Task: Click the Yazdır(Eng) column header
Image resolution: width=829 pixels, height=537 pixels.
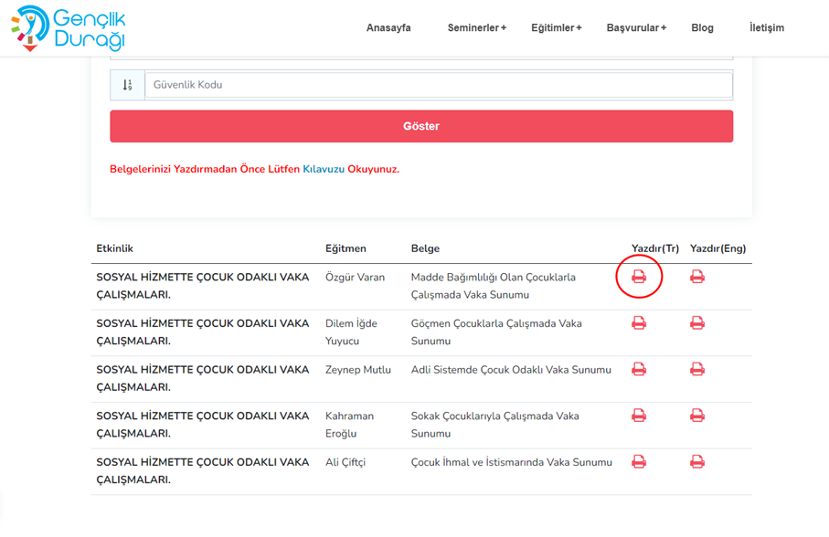Action: tap(718, 248)
